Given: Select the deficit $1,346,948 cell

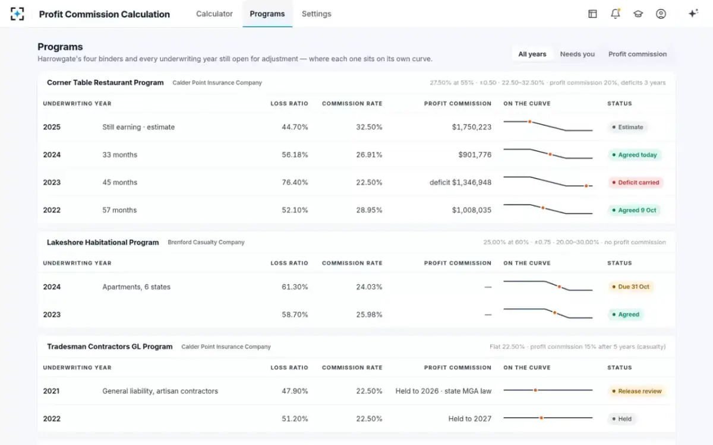Looking at the screenshot, I should tap(460, 183).
